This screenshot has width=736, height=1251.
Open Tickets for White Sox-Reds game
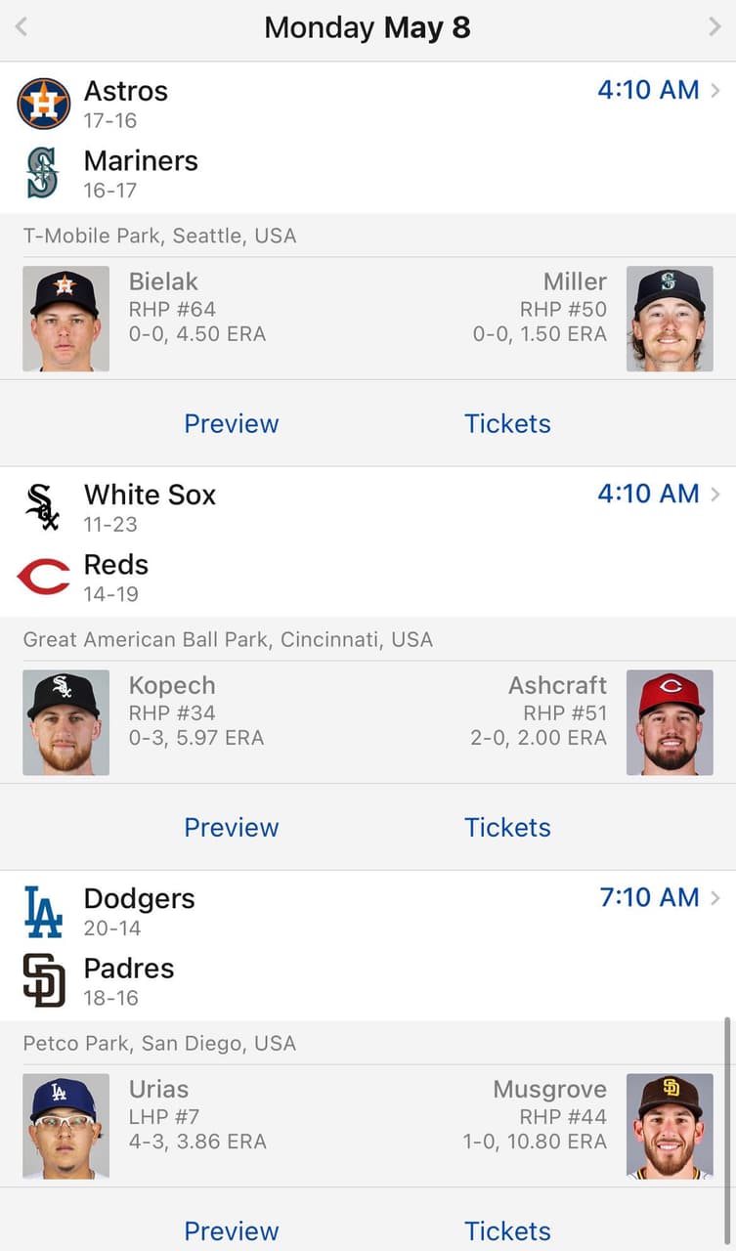pyautogui.click(x=507, y=827)
